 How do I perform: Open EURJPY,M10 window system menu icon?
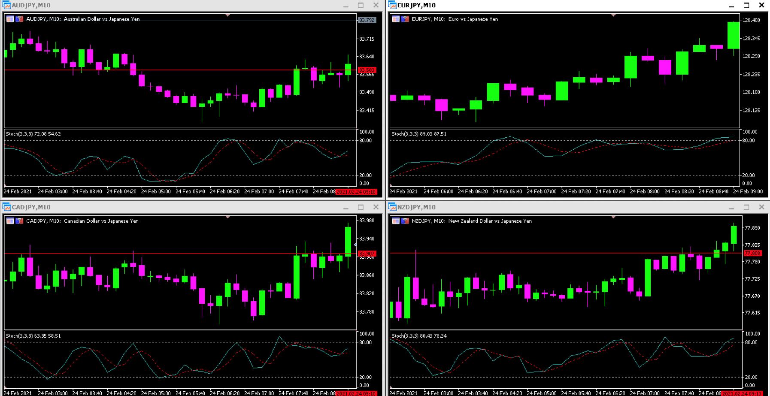point(392,5)
